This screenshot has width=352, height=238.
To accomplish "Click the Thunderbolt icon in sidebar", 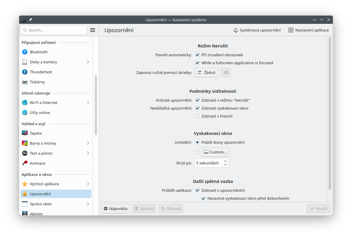I will tap(25, 72).
